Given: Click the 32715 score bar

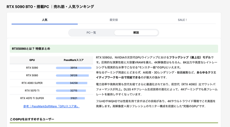Looking at the screenshot, I should coord(71,91).
